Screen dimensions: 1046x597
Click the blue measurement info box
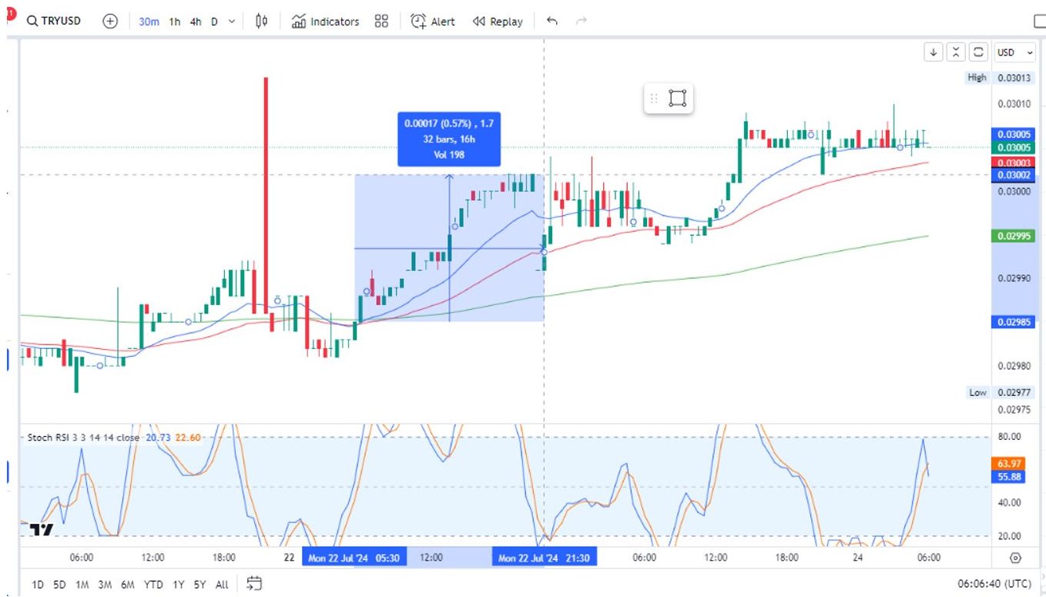pyautogui.click(x=448, y=139)
